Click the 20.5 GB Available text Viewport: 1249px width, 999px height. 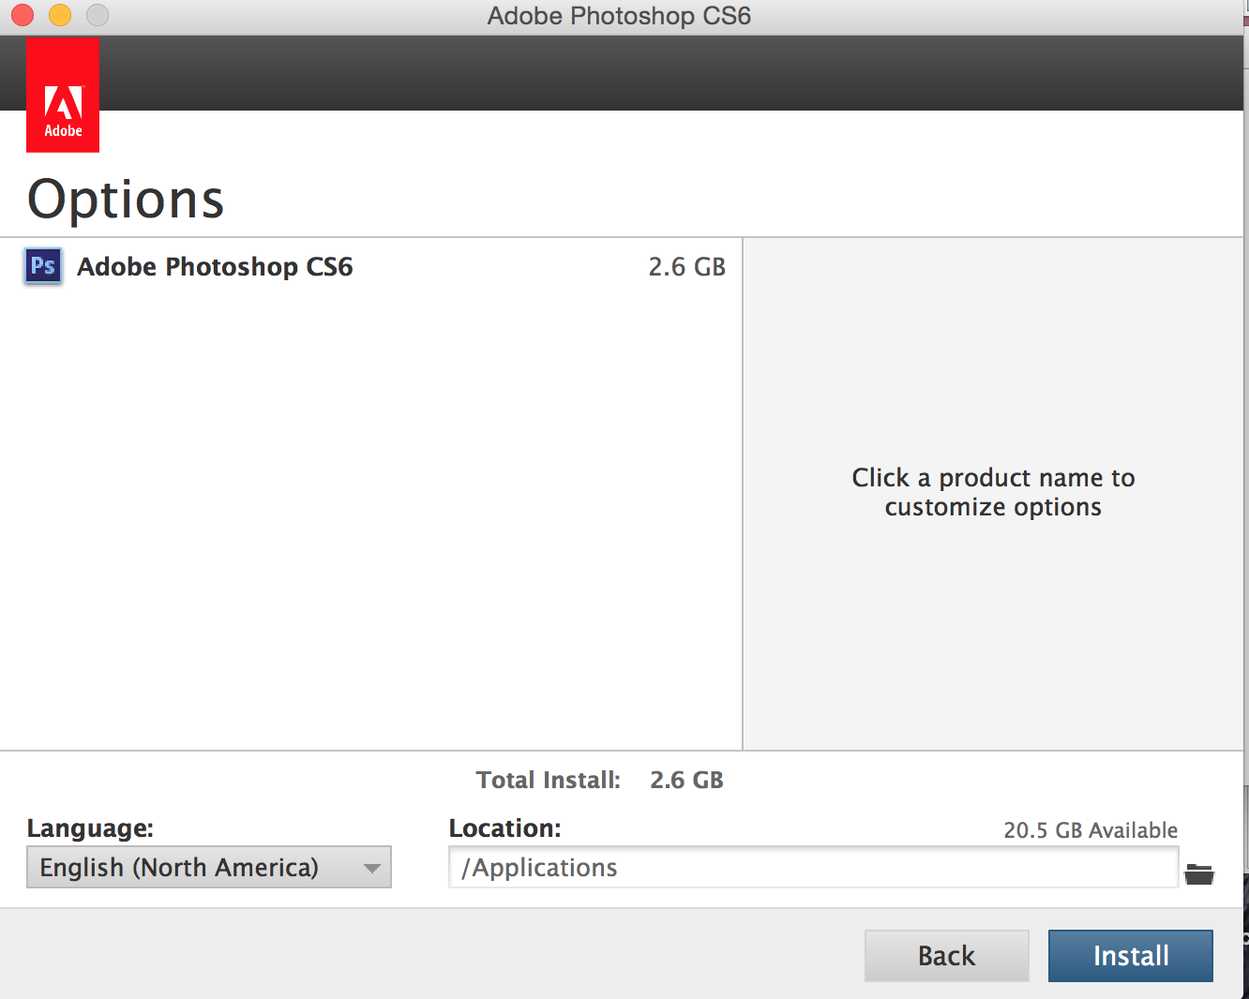pos(1091,830)
